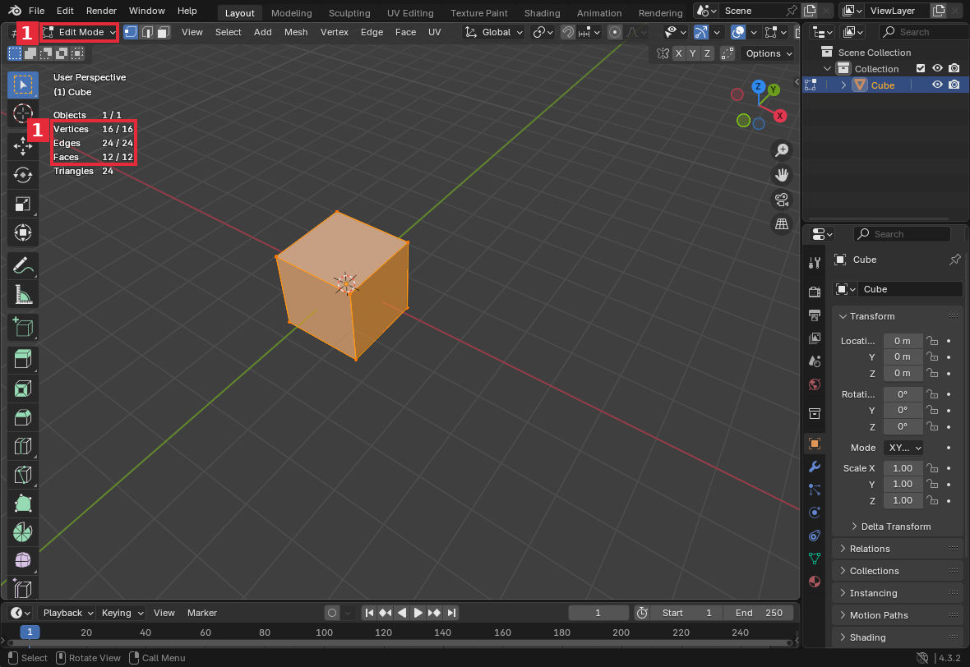The image size is (970, 667).
Task: Activate the Rotate tool
Action: click(x=23, y=175)
